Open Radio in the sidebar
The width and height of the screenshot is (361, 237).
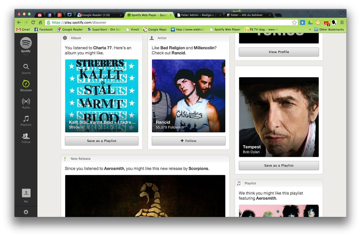[x=26, y=103]
